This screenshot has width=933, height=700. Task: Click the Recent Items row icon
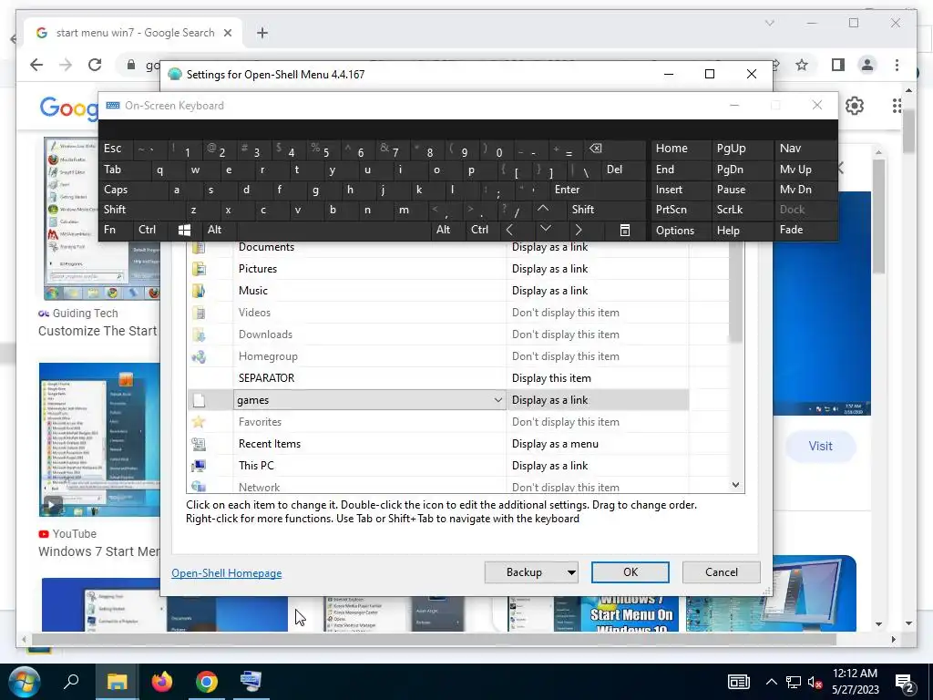pyautogui.click(x=199, y=444)
